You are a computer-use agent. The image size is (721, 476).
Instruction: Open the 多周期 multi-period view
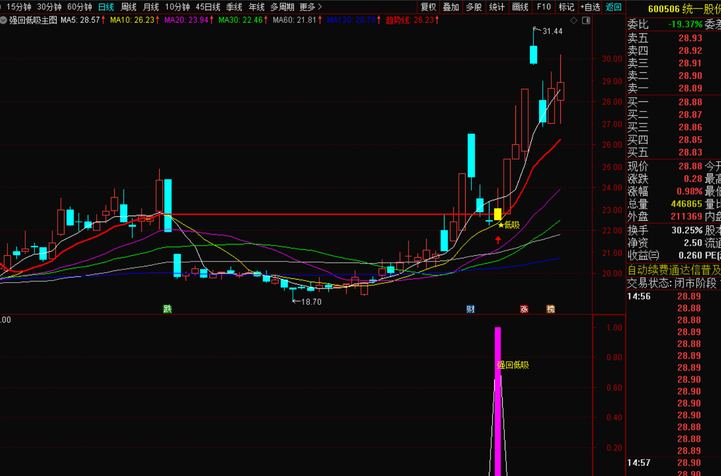point(282,7)
